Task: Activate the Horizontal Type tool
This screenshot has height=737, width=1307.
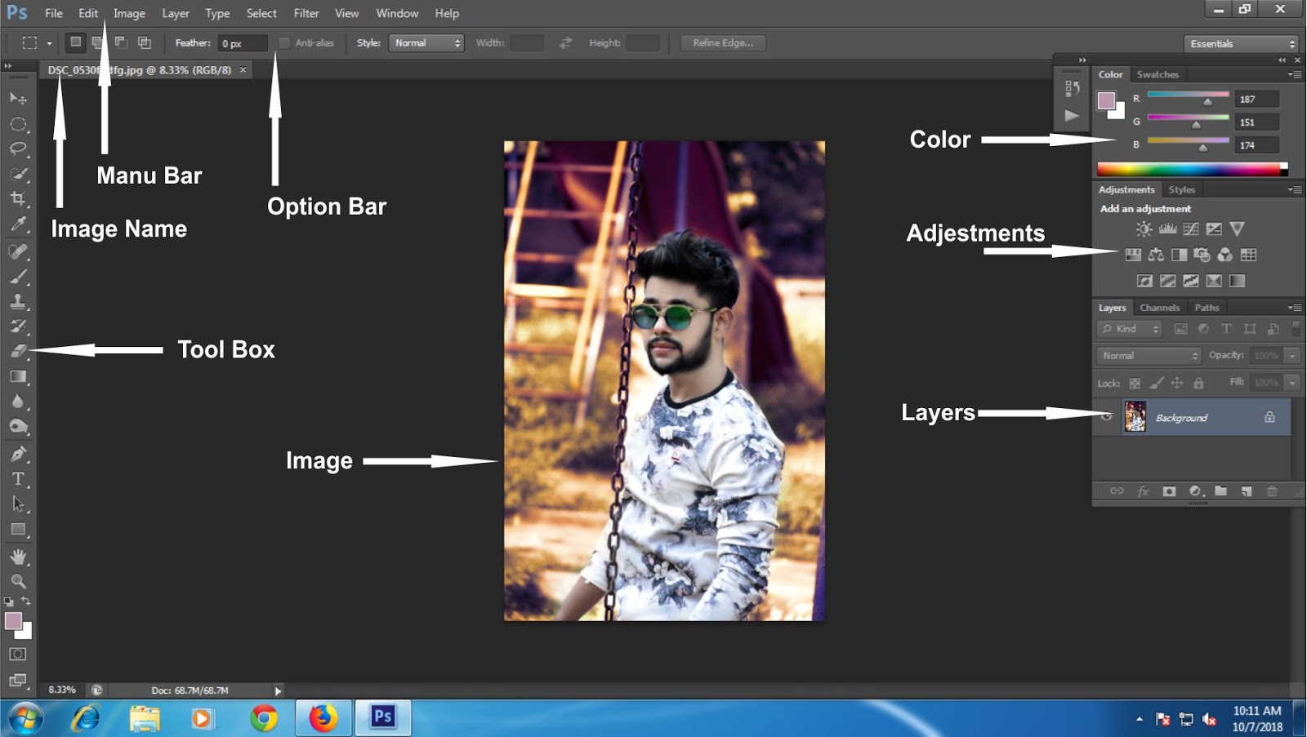Action: pos(18,479)
